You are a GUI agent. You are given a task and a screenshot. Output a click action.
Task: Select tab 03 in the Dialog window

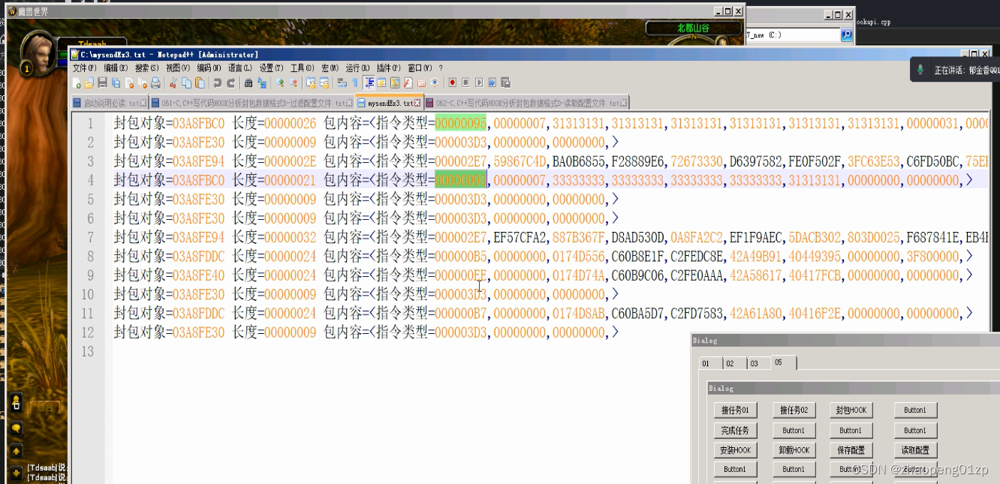(758, 363)
